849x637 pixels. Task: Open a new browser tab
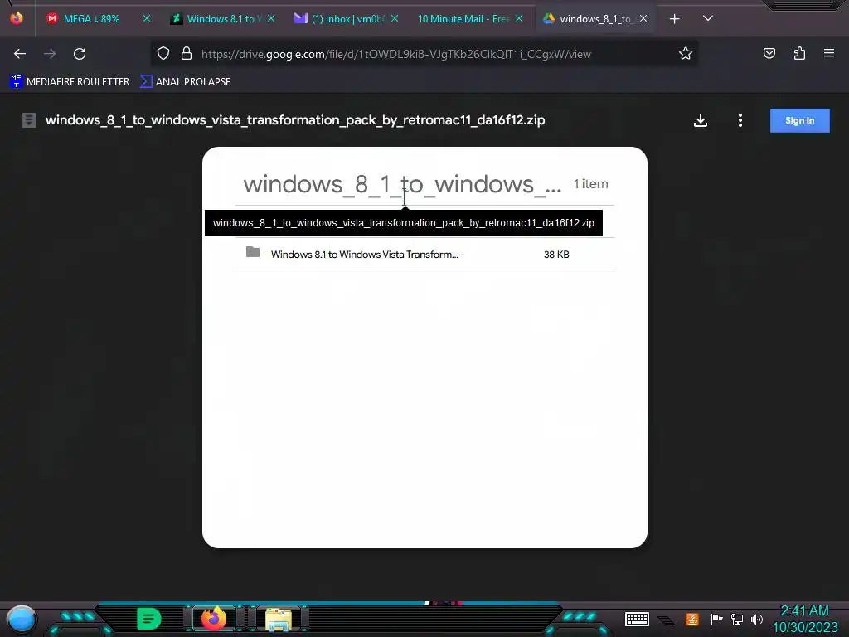(675, 19)
